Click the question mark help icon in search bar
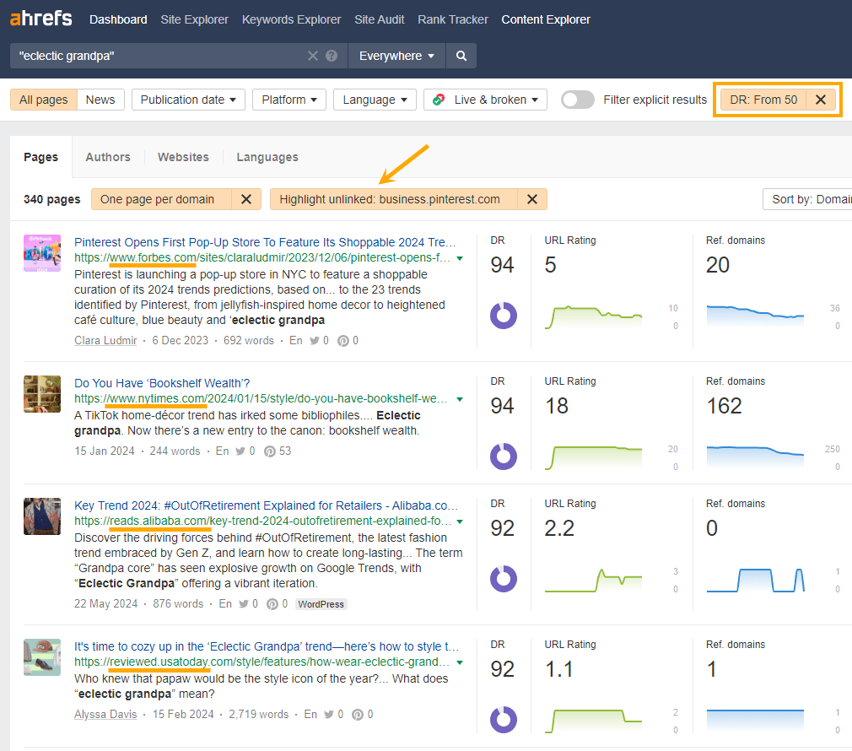The height and width of the screenshot is (751, 852). (x=331, y=56)
